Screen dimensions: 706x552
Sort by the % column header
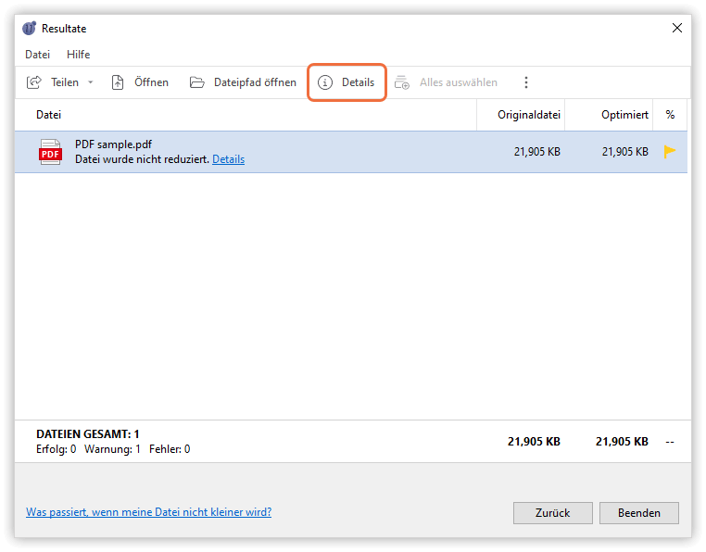670,115
